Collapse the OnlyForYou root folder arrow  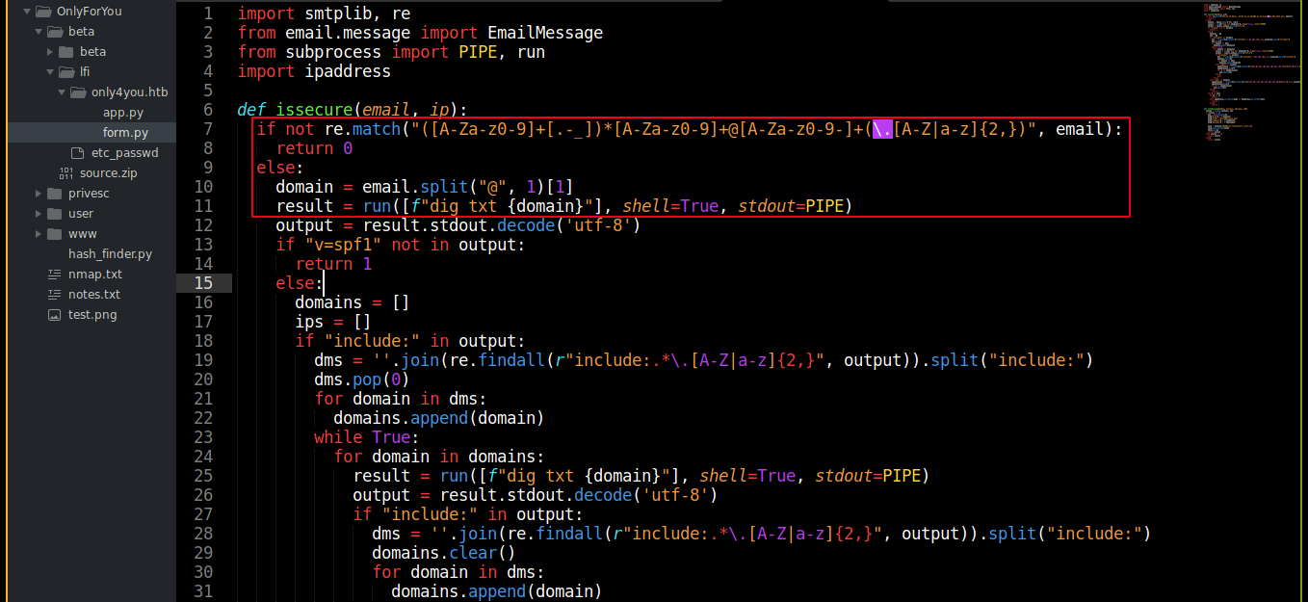coord(27,12)
